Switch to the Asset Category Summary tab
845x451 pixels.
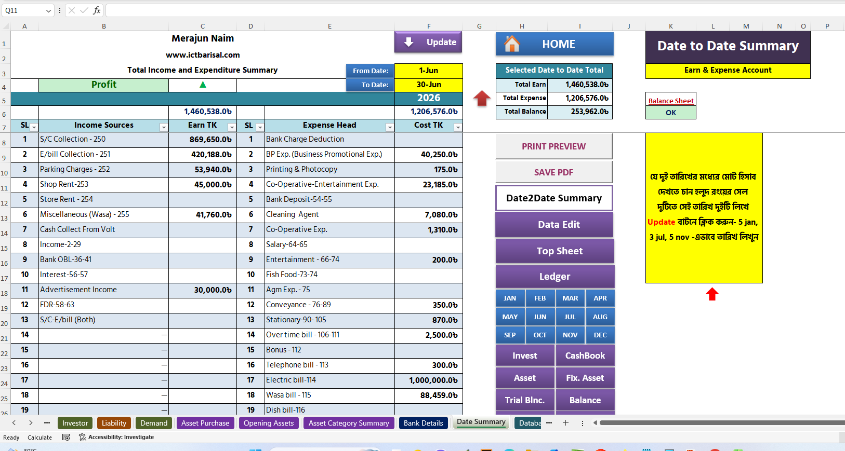coord(349,423)
